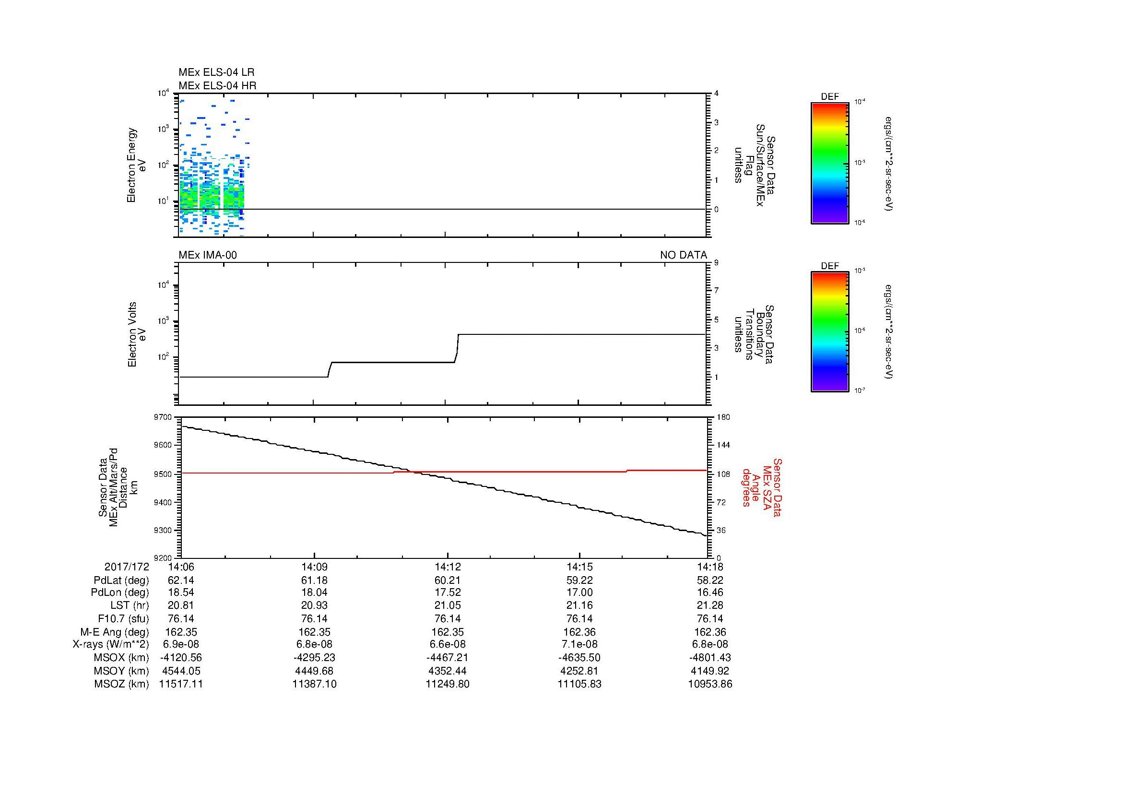Click the 144 degrees axis tick label
The height and width of the screenshot is (793, 1122).
pos(723,445)
